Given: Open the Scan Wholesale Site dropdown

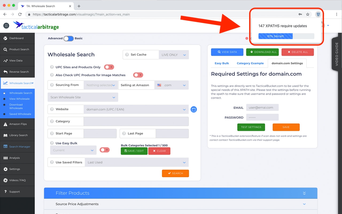Looking at the screenshot, I should pos(83,97).
